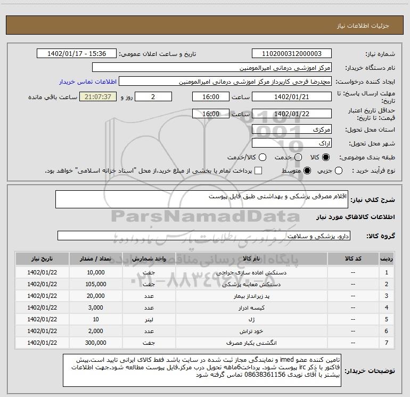Click quantity cell 300,000
410x397 pixels.
coord(96,343)
